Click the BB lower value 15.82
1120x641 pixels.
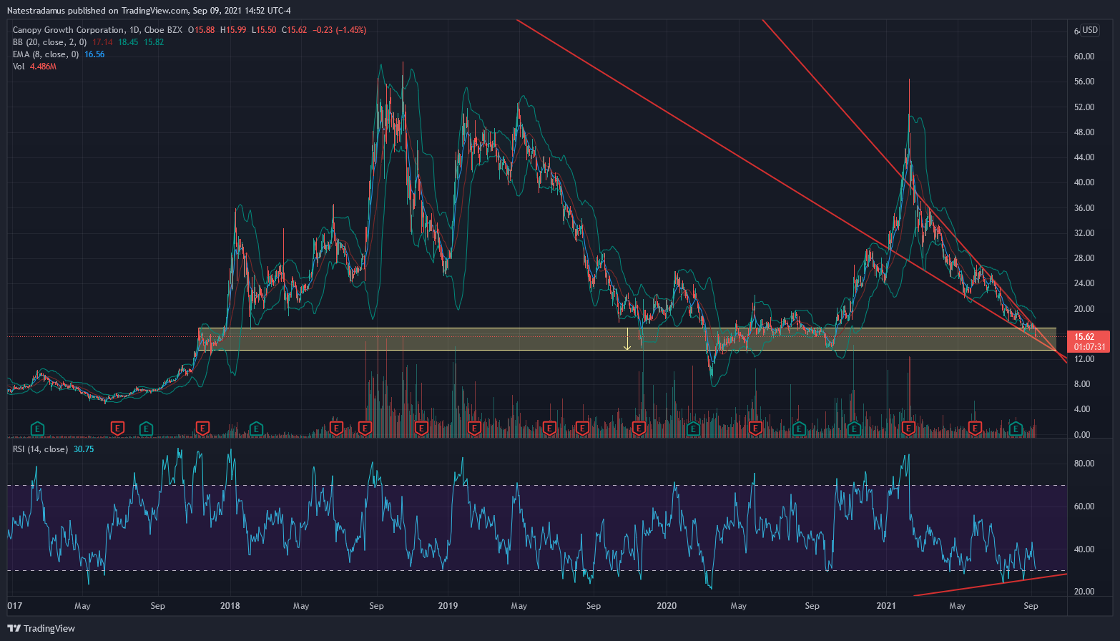154,42
